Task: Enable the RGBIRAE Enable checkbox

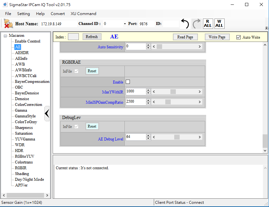Action: [128, 82]
